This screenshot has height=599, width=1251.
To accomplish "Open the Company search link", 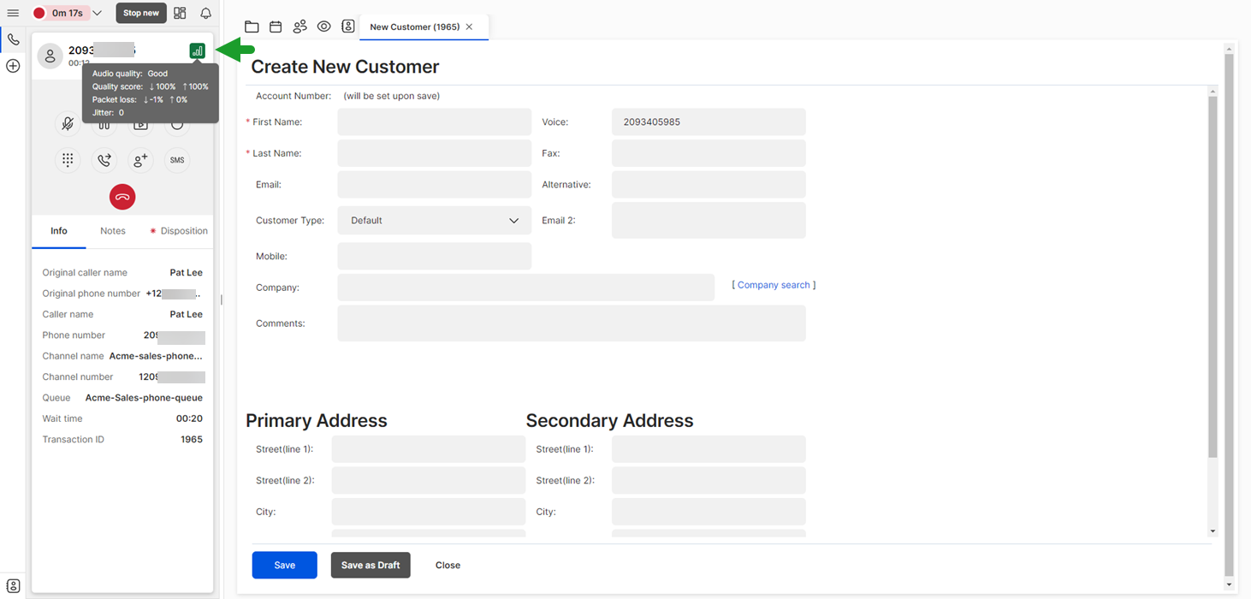I will [774, 285].
